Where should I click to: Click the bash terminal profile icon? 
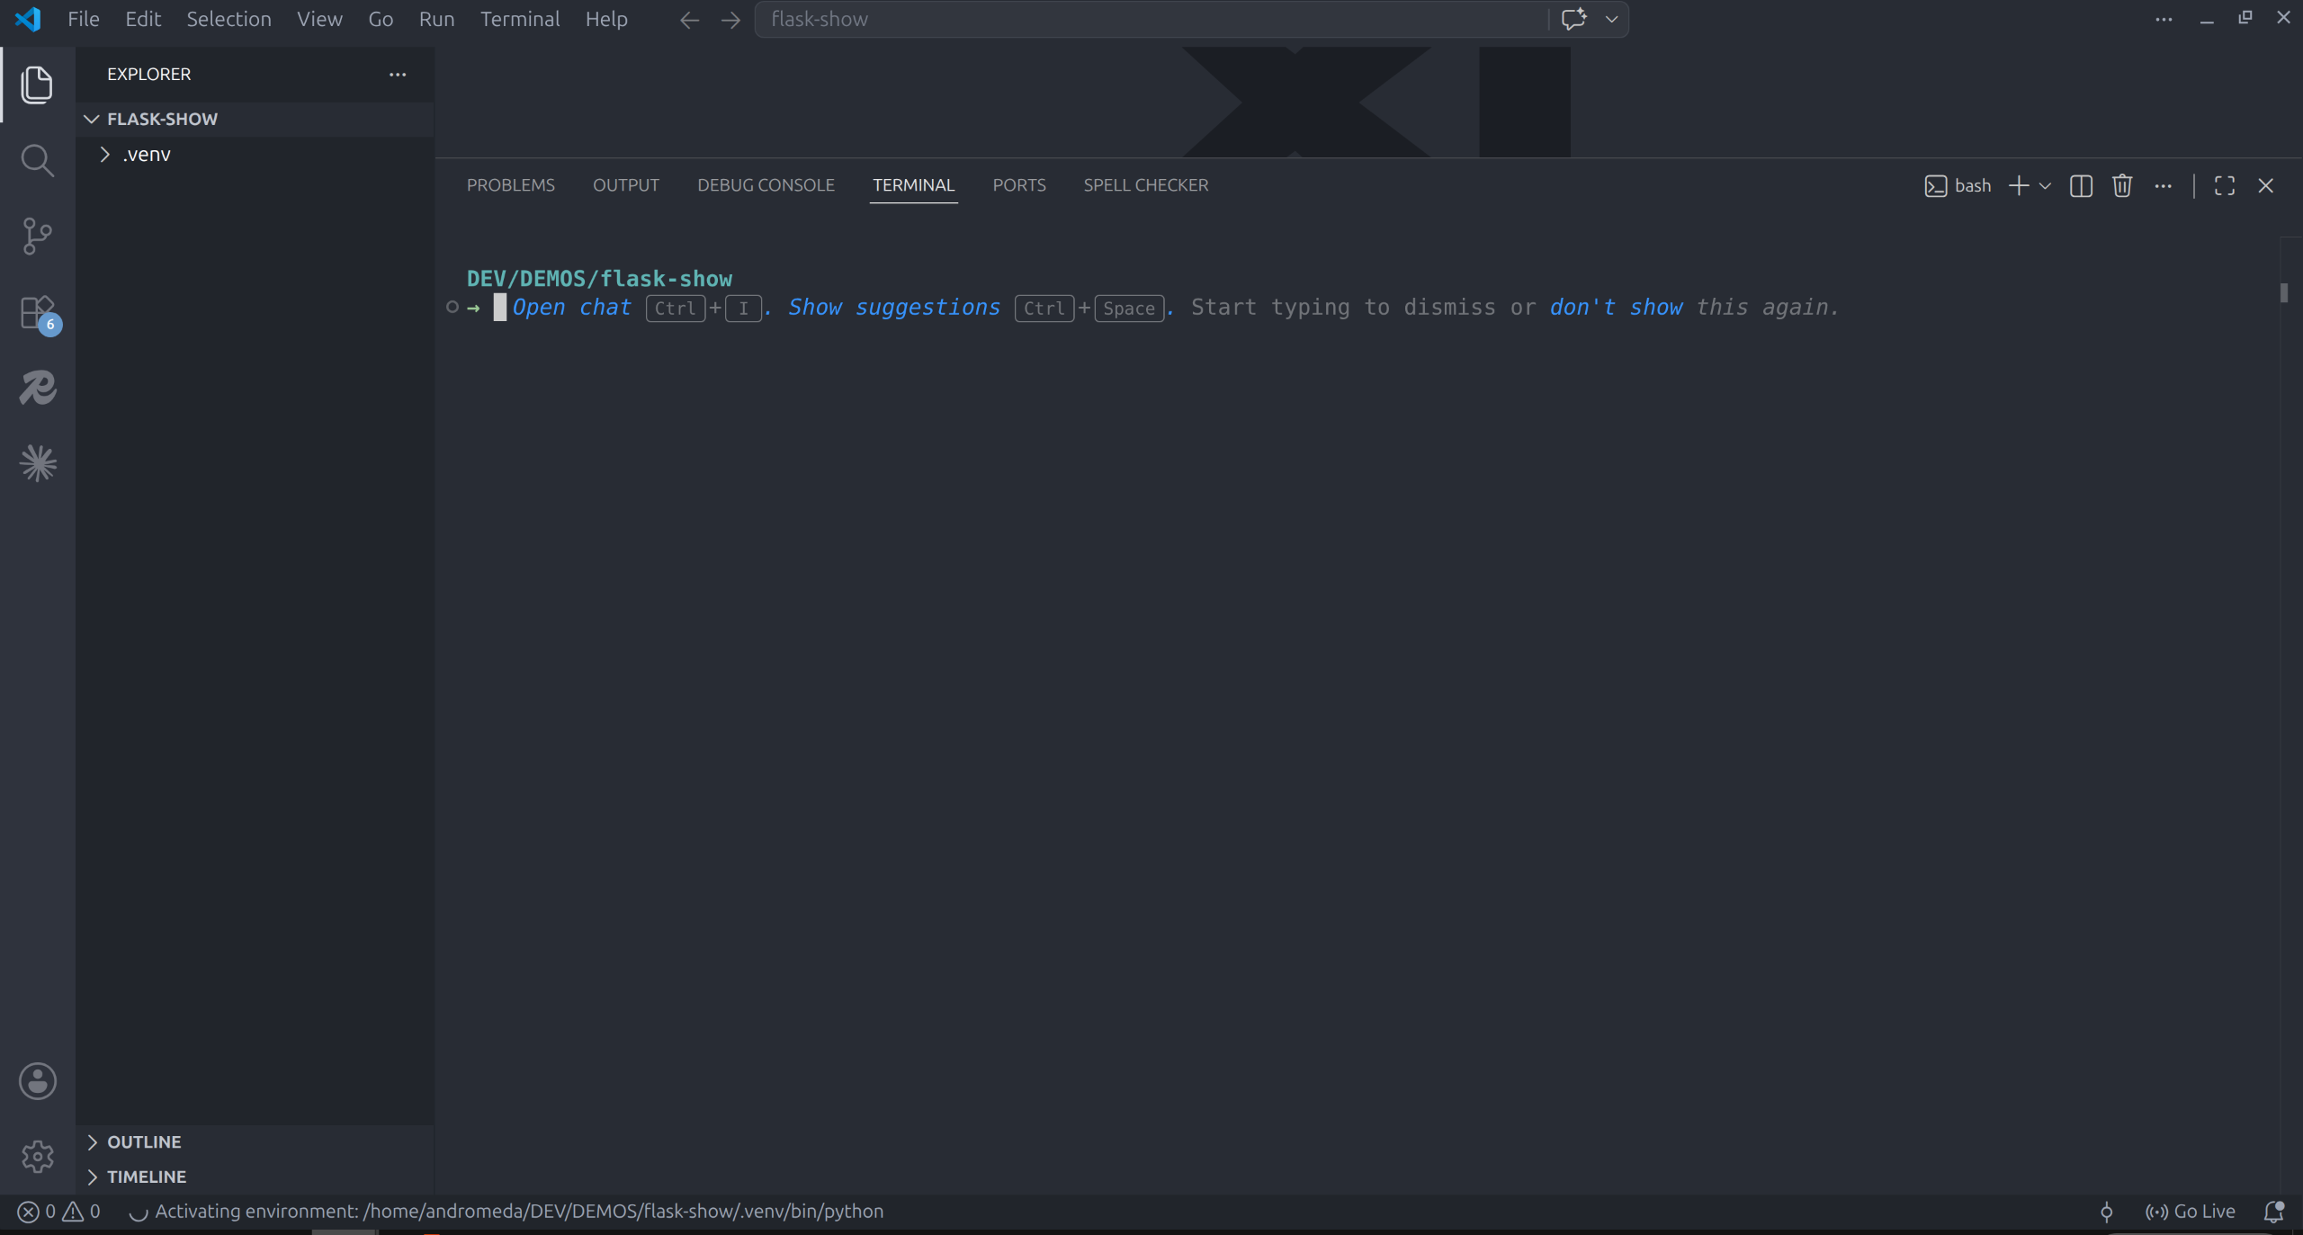click(x=1935, y=186)
